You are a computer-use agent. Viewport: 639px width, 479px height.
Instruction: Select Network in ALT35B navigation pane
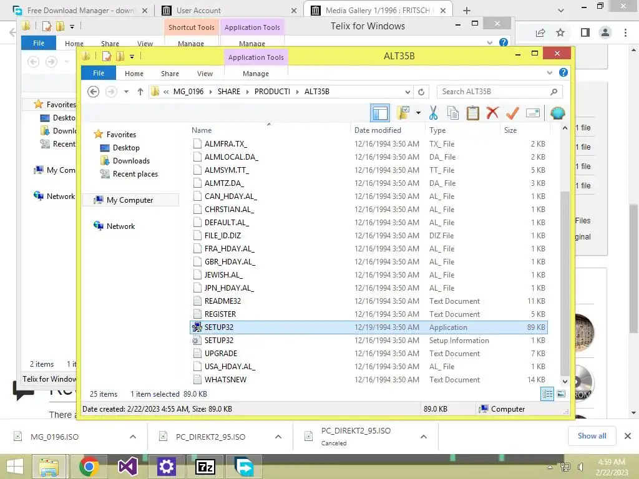[x=120, y=226]
